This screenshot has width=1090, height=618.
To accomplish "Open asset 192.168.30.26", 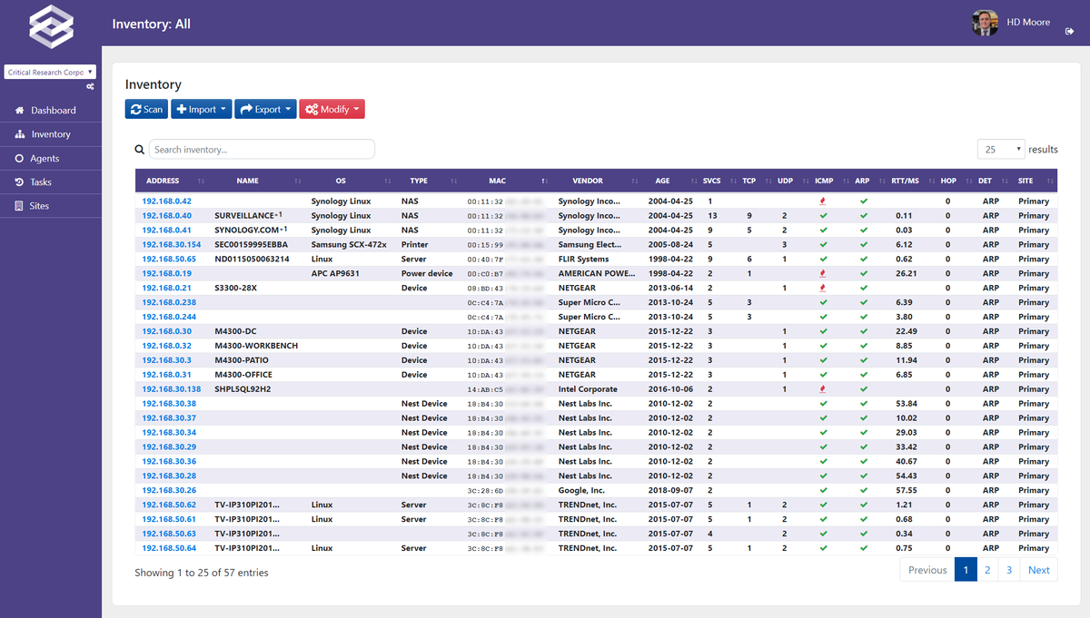I will click(x=169, y=491).
